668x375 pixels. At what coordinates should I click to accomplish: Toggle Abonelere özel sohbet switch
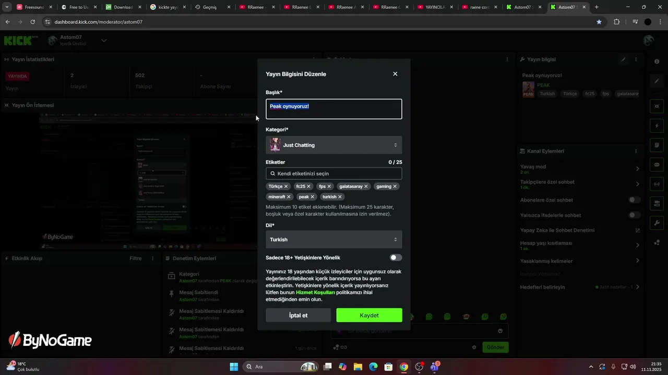point(634,200)
